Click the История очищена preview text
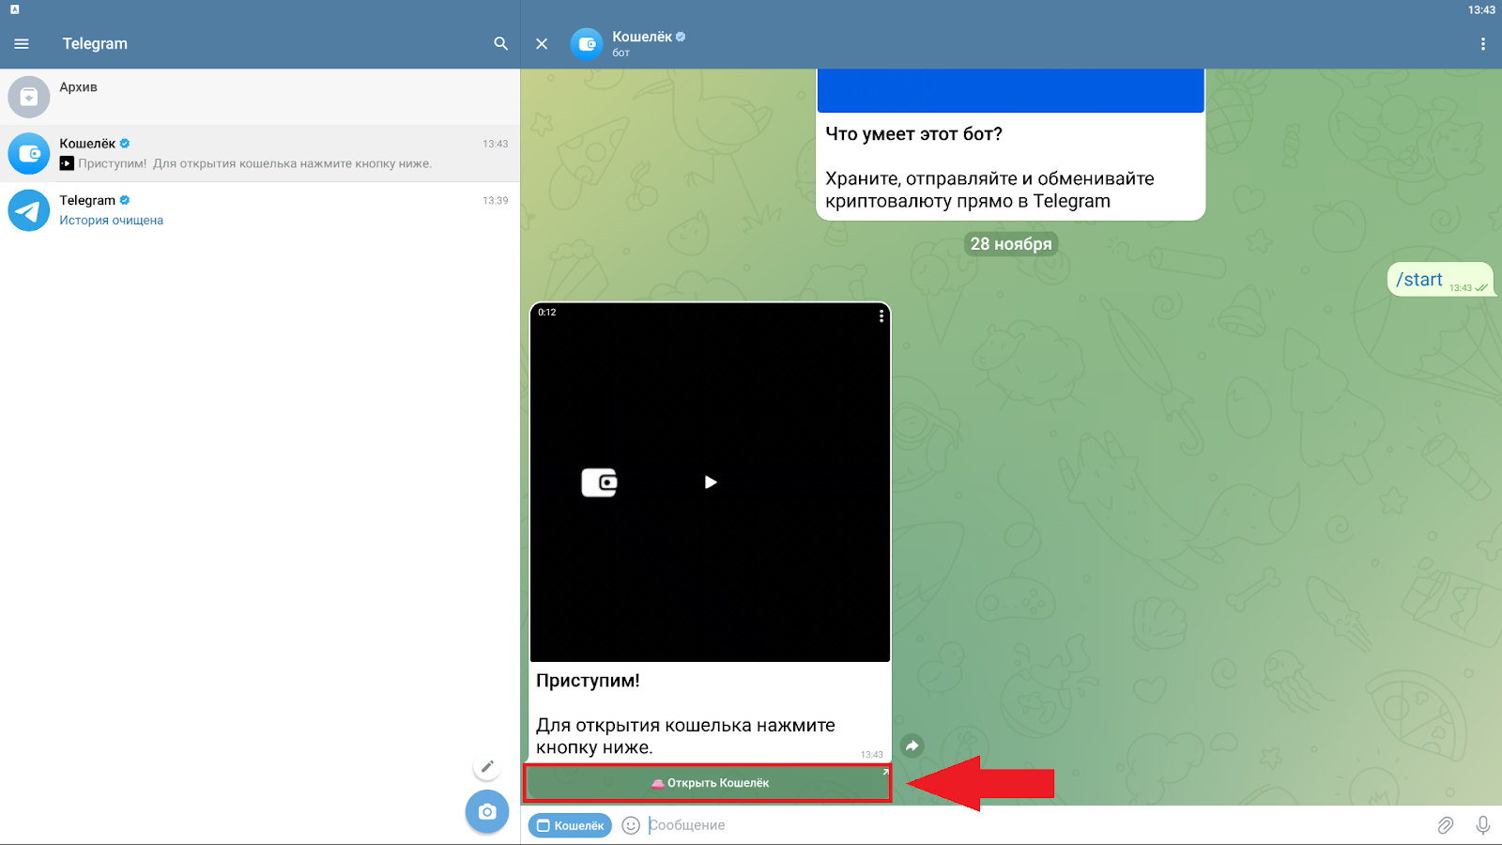The width and height of the screenshot is (1502, 845). click(111, 221)
